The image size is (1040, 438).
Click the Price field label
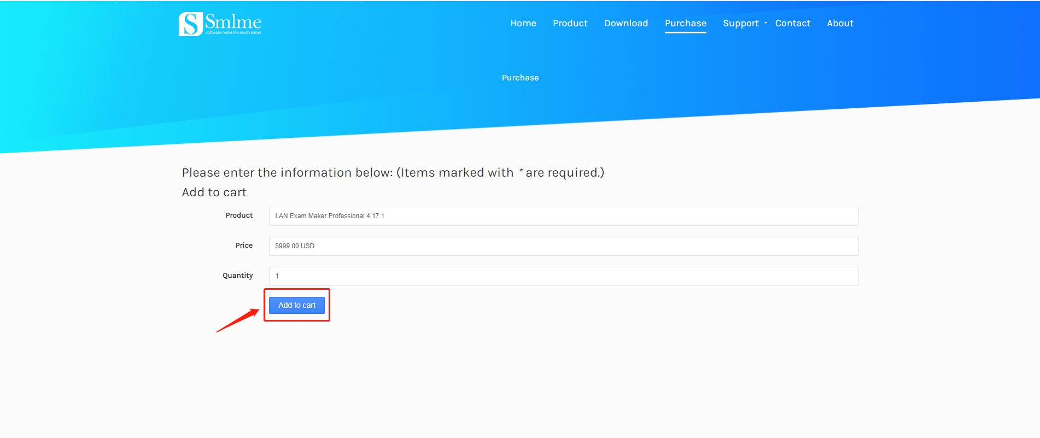click(244, 246)
